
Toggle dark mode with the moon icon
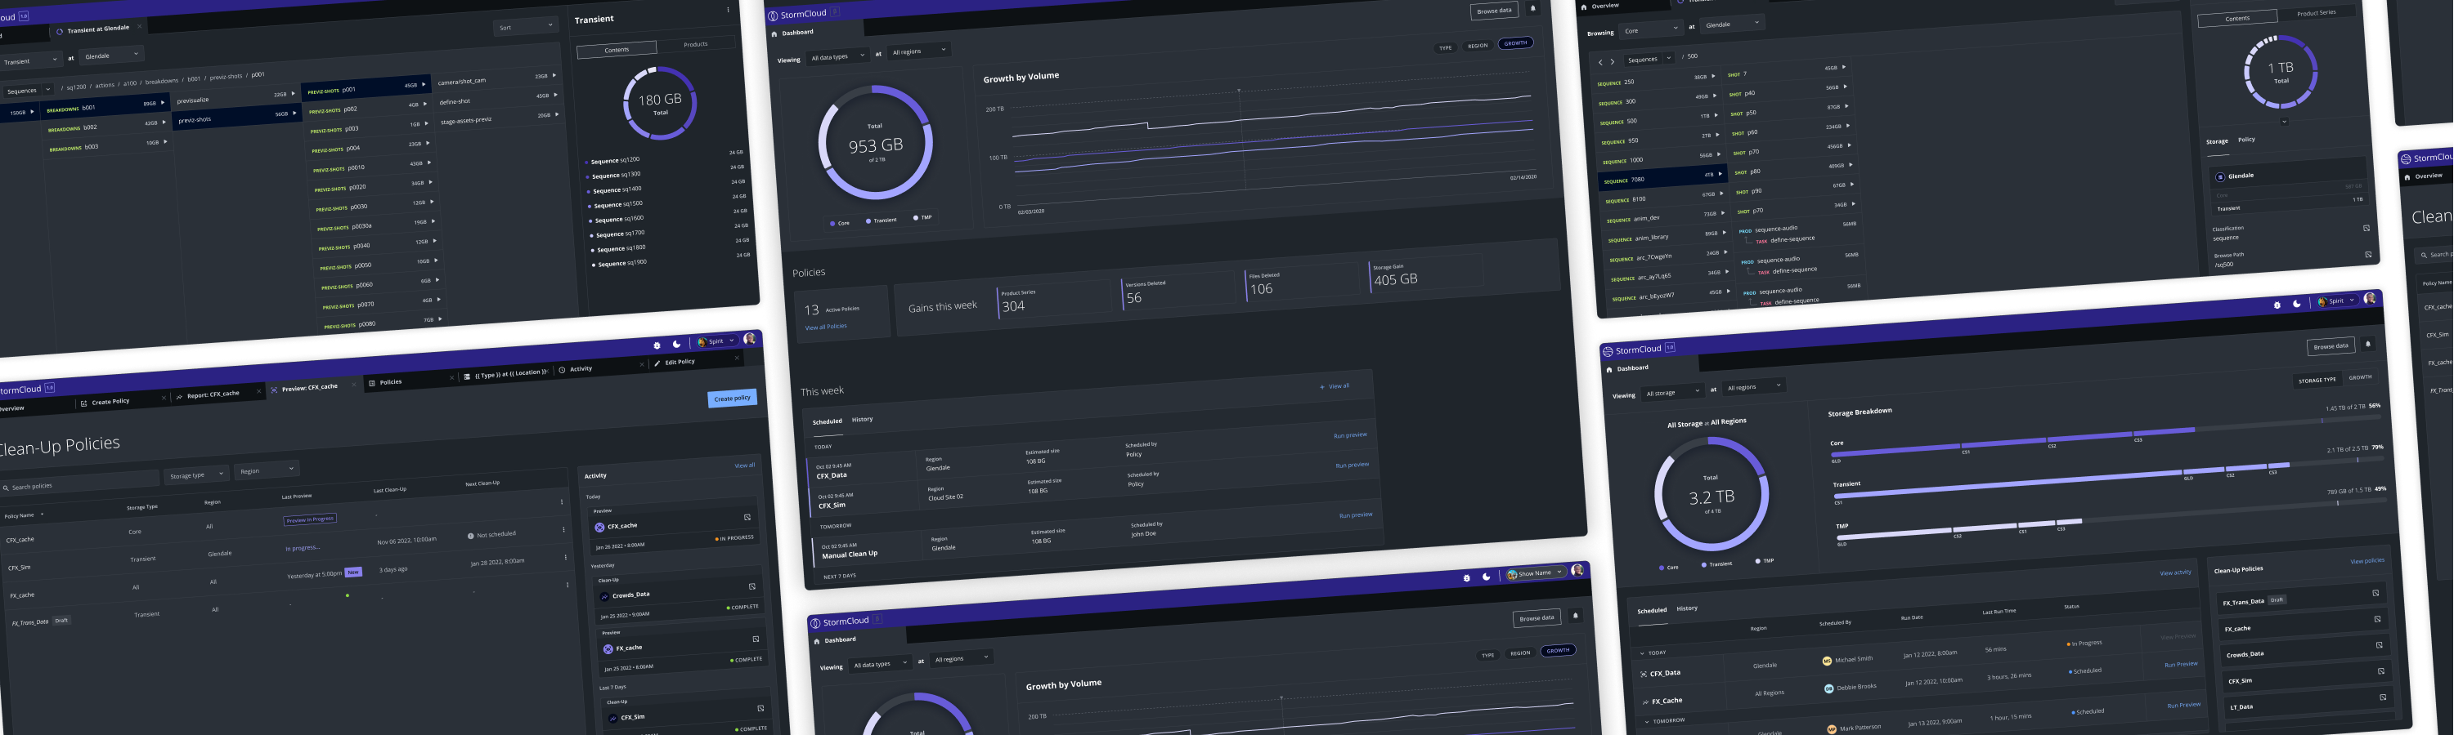pyautogui.click(x=676, y=344)
